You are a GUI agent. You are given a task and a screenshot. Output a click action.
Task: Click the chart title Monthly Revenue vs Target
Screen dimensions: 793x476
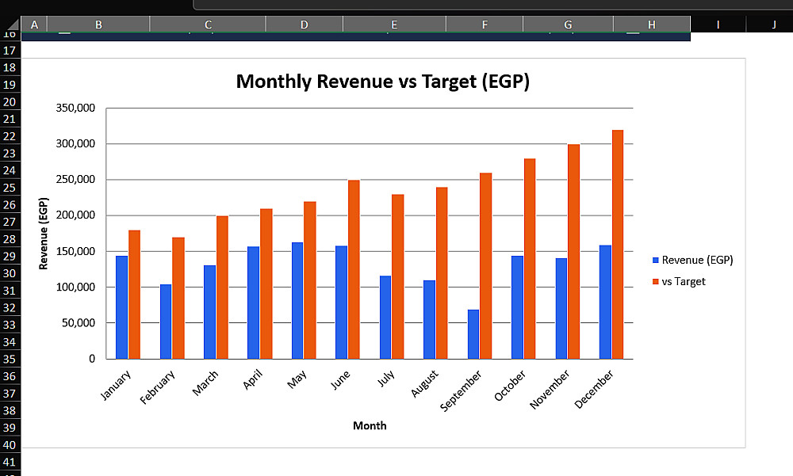(x=383, y=82)
